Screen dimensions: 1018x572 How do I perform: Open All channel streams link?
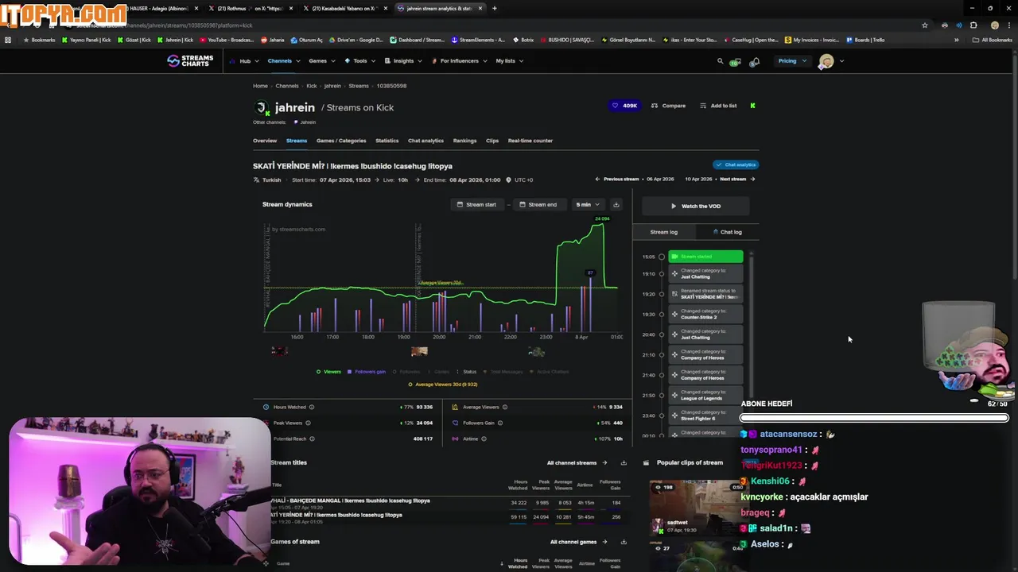click(x=577, y=462)
